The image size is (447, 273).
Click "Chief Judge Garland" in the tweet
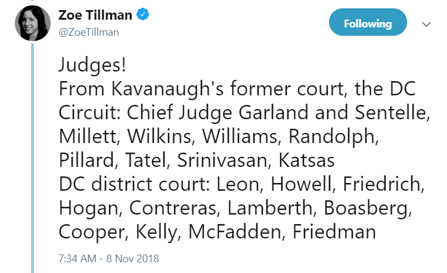(x=218, y=113)
